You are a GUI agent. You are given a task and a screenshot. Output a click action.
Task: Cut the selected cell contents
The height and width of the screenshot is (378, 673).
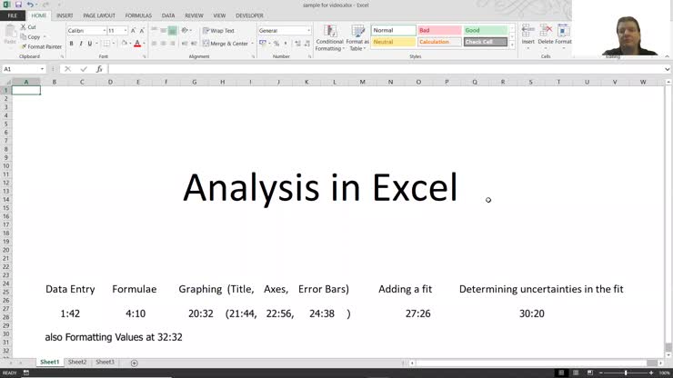point(28,27)
